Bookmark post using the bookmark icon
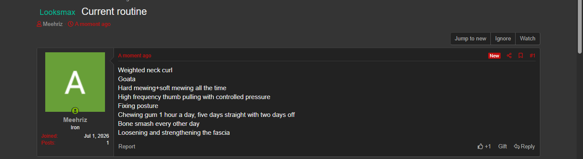The height and width of the screenshot is (159, 583). (521, 56)
